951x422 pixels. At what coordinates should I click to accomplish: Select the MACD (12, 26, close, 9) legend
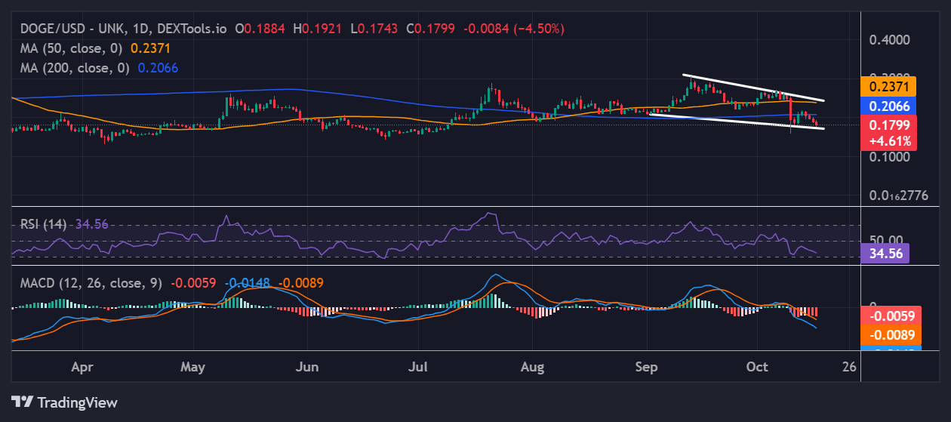click(x=91, y=283)
